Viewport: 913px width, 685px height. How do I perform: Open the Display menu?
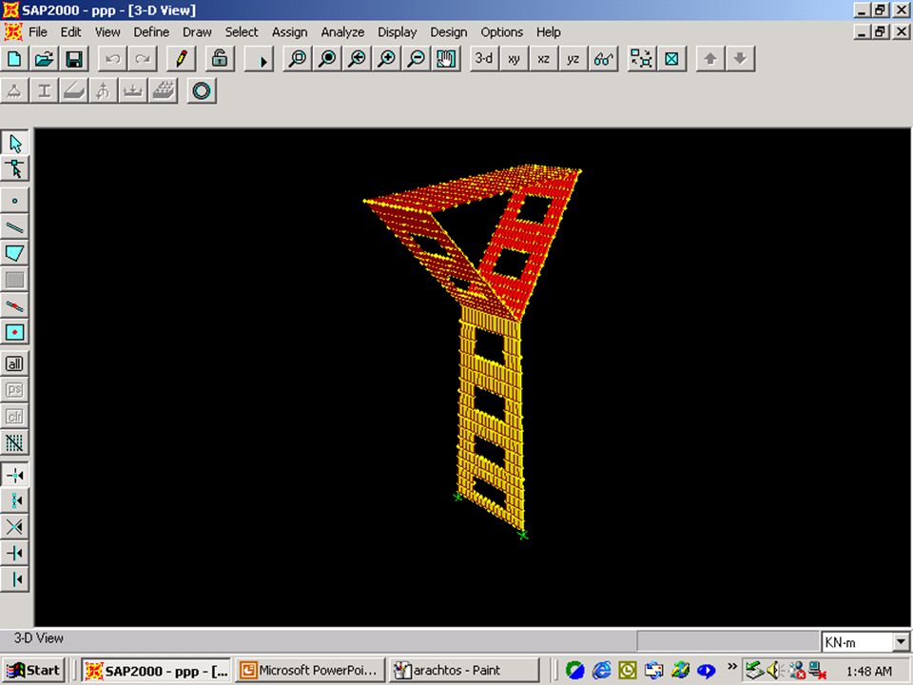tap(398, 32)
